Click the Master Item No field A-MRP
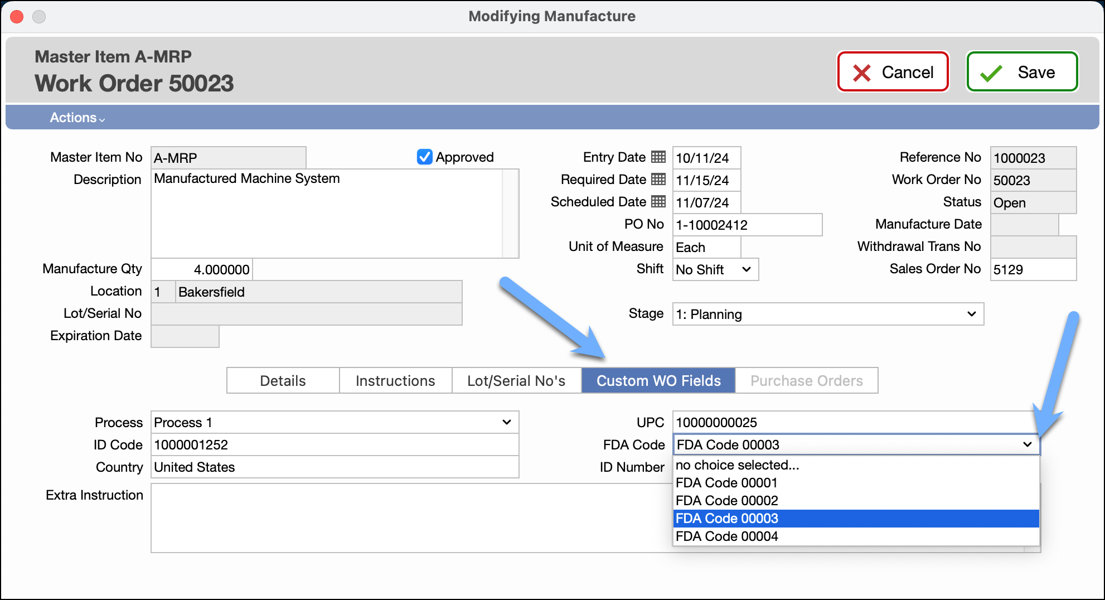Viewport: 1105px width, 600px height. click(x=228, y=158)
